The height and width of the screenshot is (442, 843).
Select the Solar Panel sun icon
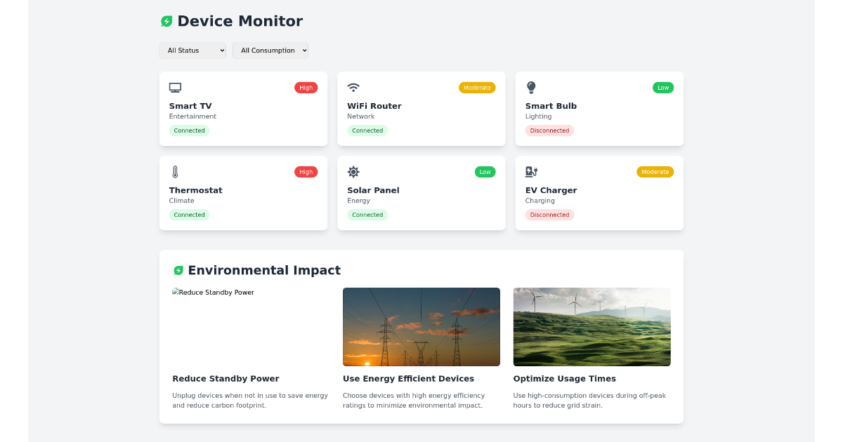(353, 171)
